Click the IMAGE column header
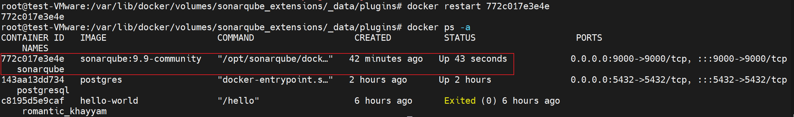The image size is (794, 117). coord(93,38)
